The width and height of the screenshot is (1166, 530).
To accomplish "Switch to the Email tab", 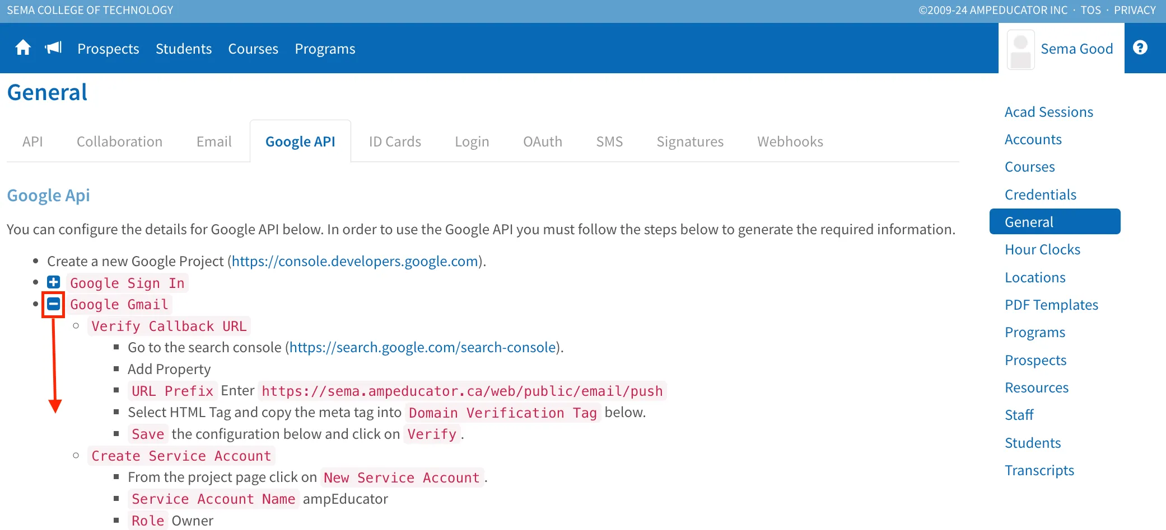I will click(214, 141).
